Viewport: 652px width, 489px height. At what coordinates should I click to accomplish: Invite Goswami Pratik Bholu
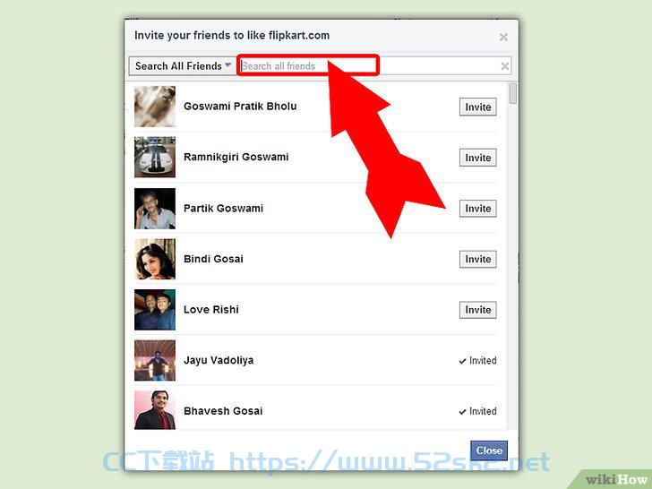point(477,107)
